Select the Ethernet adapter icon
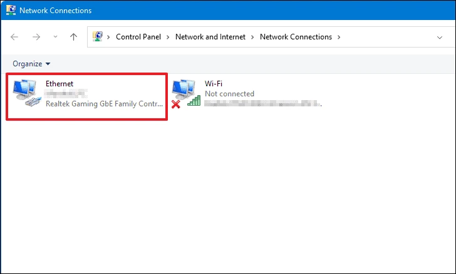This screenshot has height=274, width=456. [27, 93]
